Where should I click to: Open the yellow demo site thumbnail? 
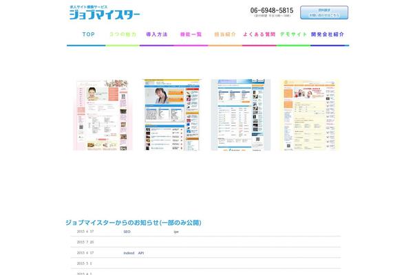(310, 115)
